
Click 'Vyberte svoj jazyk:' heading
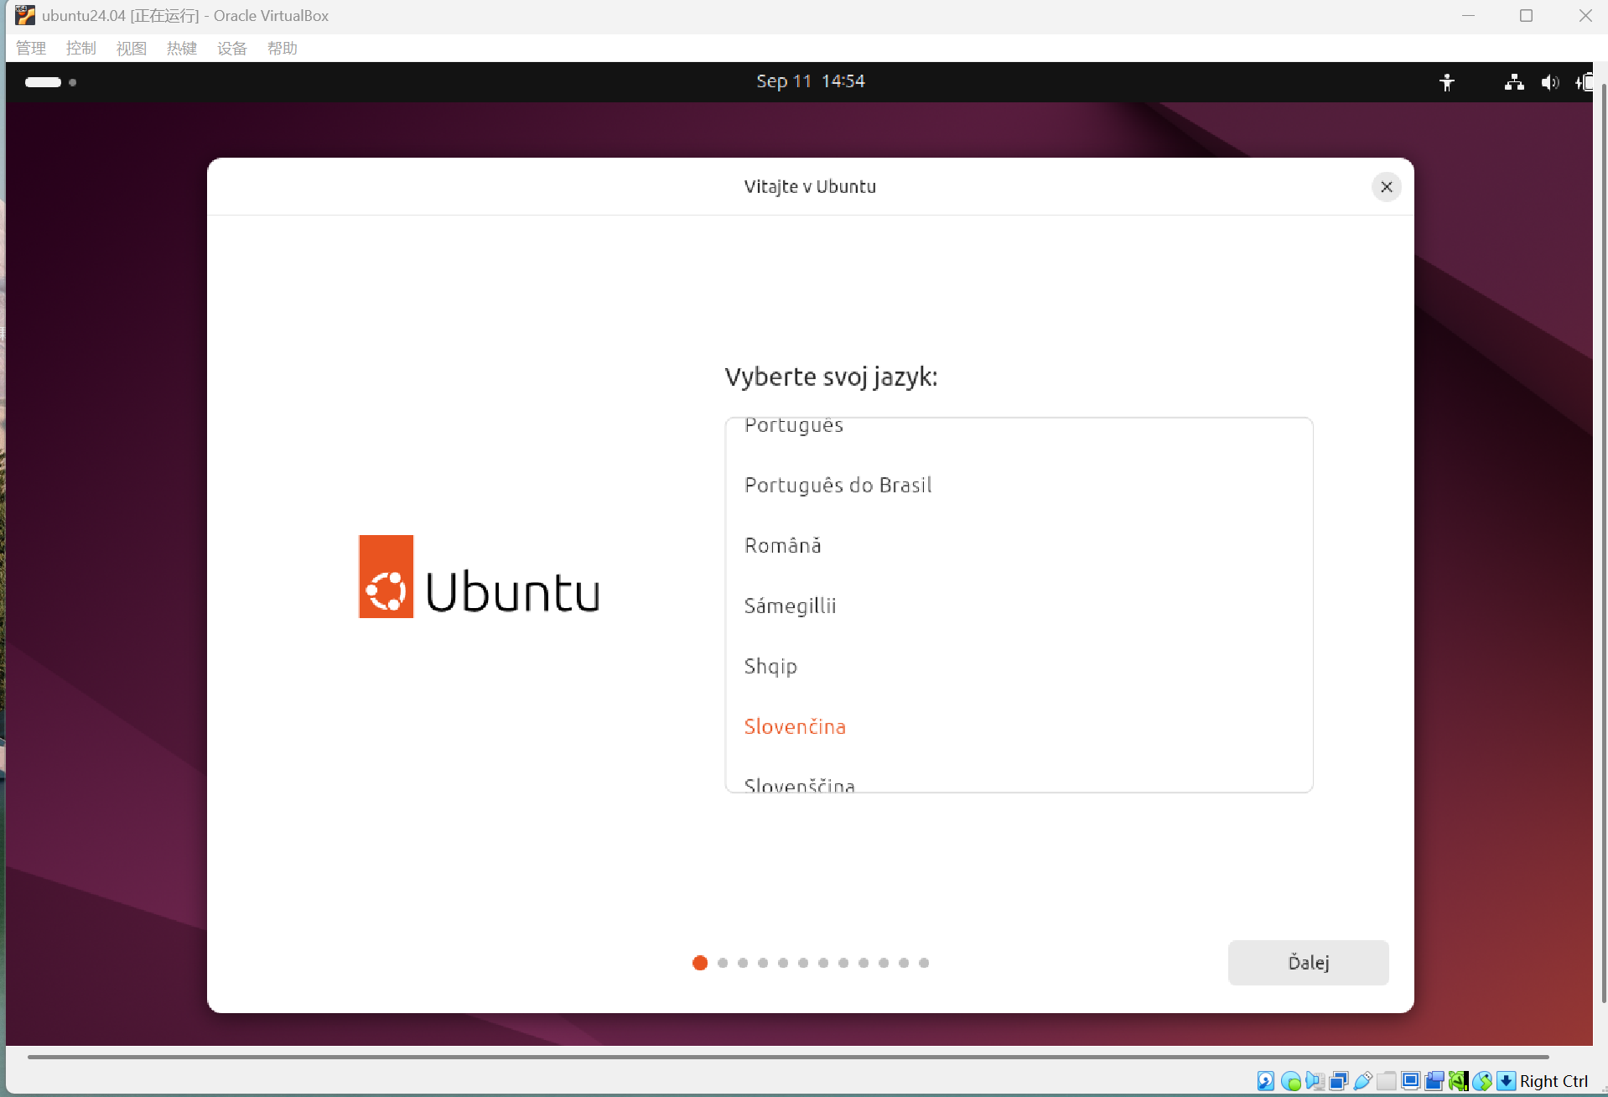tap(831, 377)
